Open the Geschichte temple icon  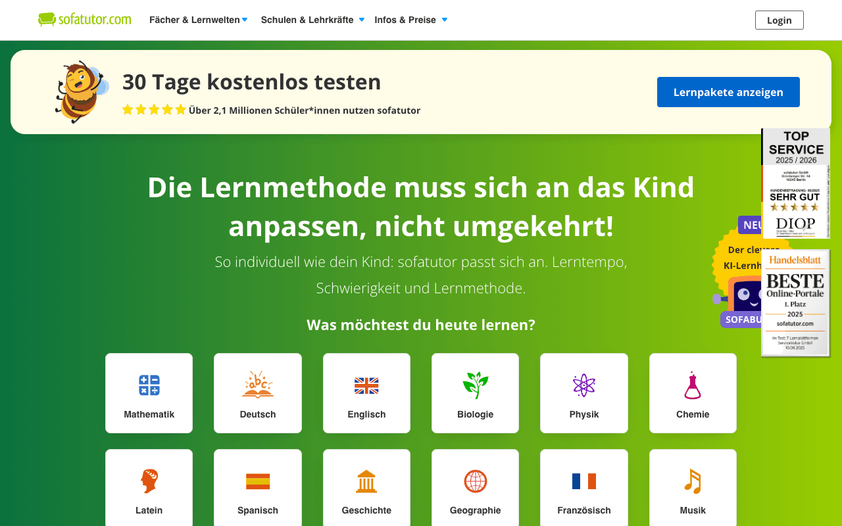[366, 481]
